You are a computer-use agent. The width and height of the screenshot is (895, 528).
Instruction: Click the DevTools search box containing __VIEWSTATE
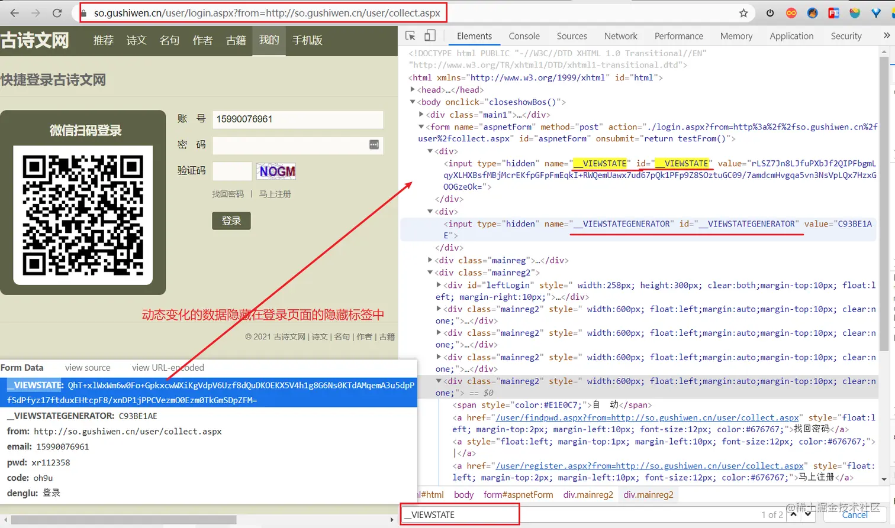tap(460, 514)
